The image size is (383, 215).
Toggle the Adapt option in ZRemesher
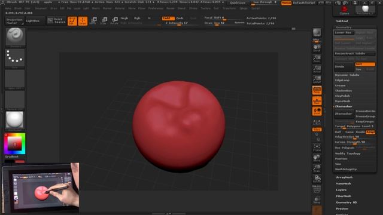click(370, 132)
